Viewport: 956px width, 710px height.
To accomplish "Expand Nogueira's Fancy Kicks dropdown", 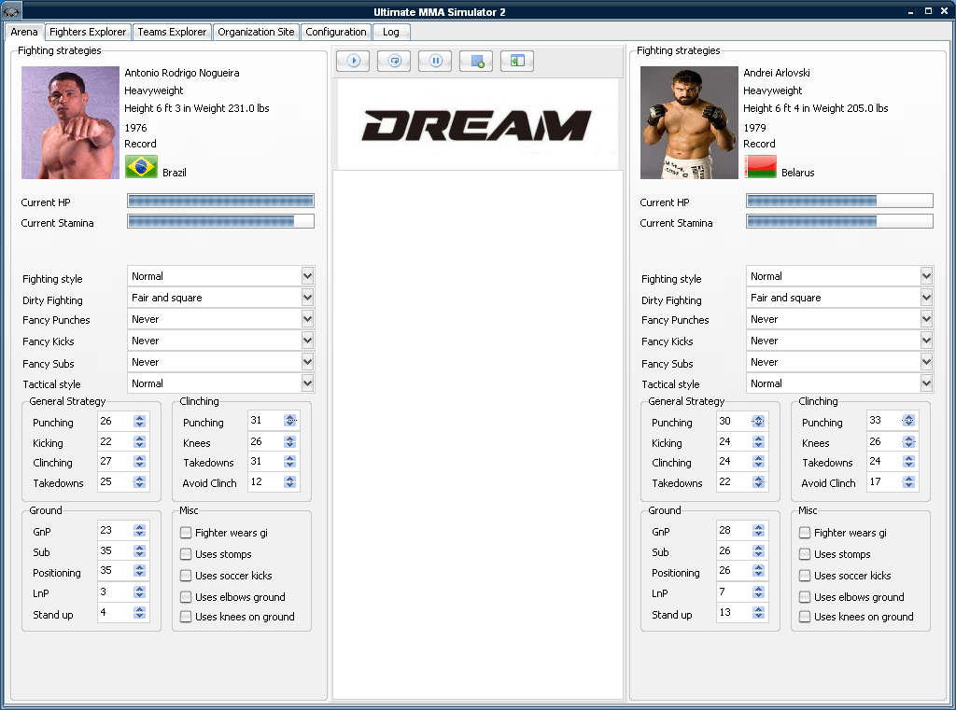I will (307, 341).
